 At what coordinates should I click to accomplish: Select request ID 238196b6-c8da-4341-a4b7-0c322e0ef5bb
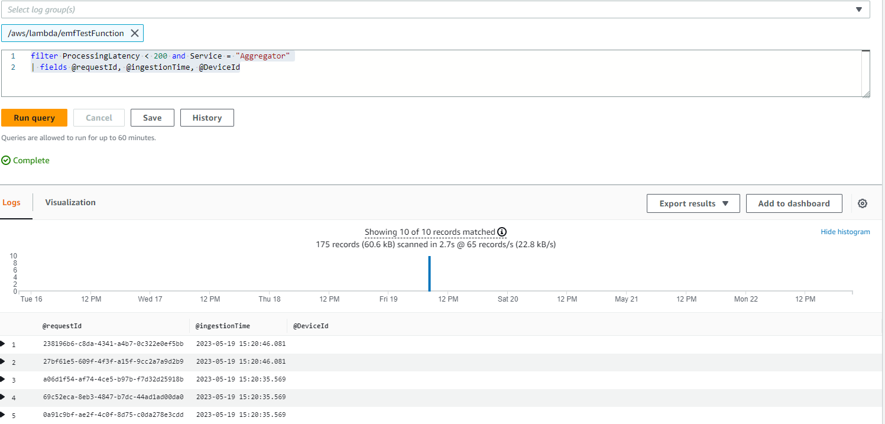pos(114,344)
